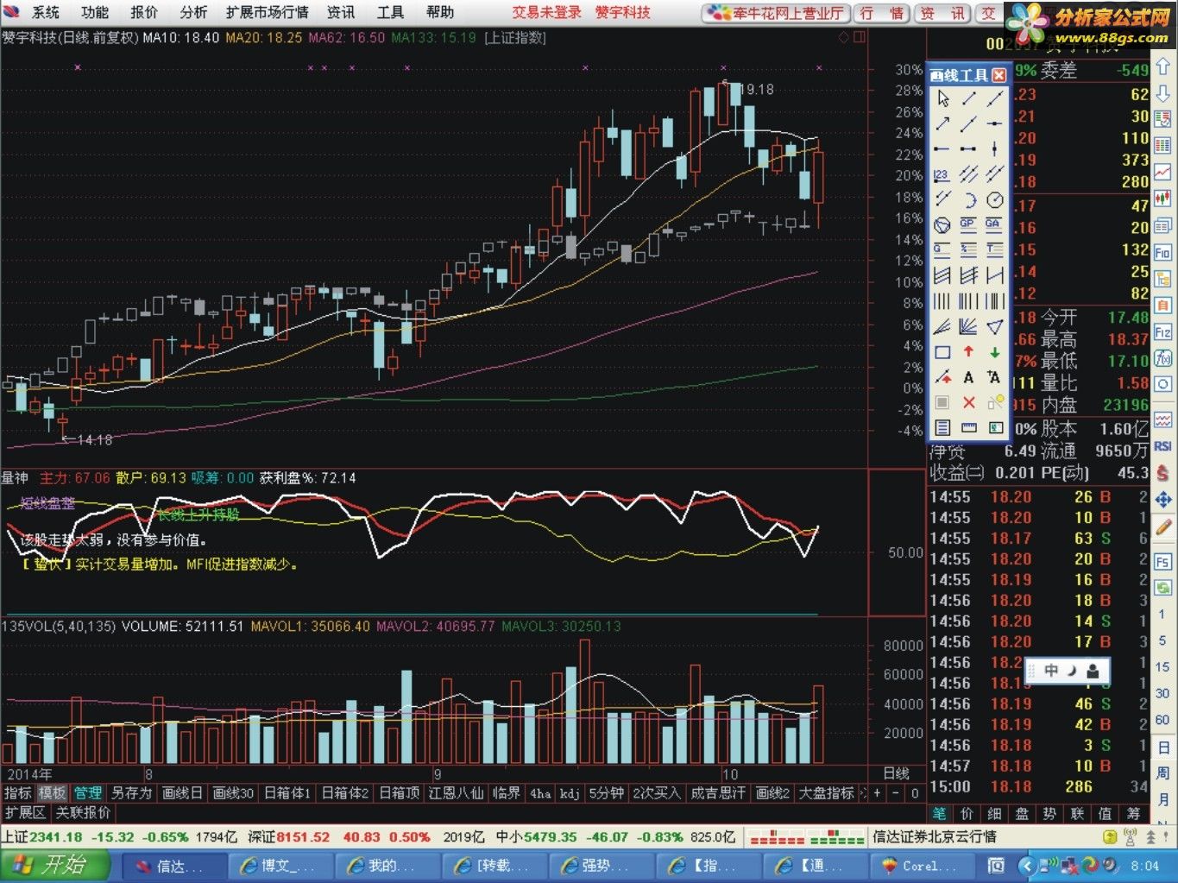Click the RSI indicator sidebar icon
The height and width of the screenshot is (883, 1178).
click(x=1163, y=446)
